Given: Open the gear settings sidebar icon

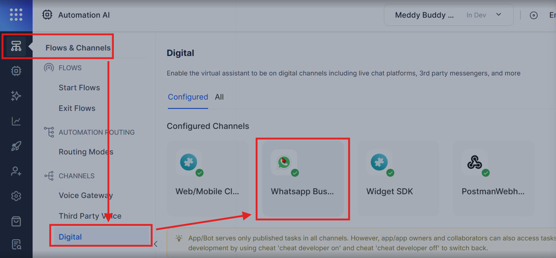Looking at the screenshot, I should pos(16,196).
